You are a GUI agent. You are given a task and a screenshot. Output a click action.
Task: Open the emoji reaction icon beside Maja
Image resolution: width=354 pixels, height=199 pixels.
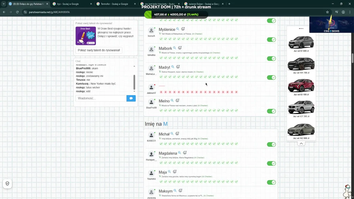pos(175,172)
